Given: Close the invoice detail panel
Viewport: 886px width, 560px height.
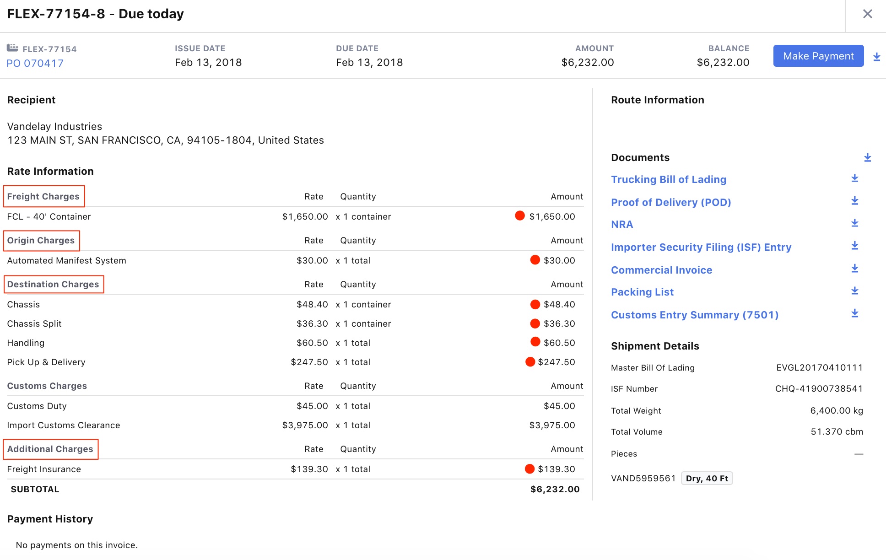Looking at the screenshot, I should pos(867,14).
